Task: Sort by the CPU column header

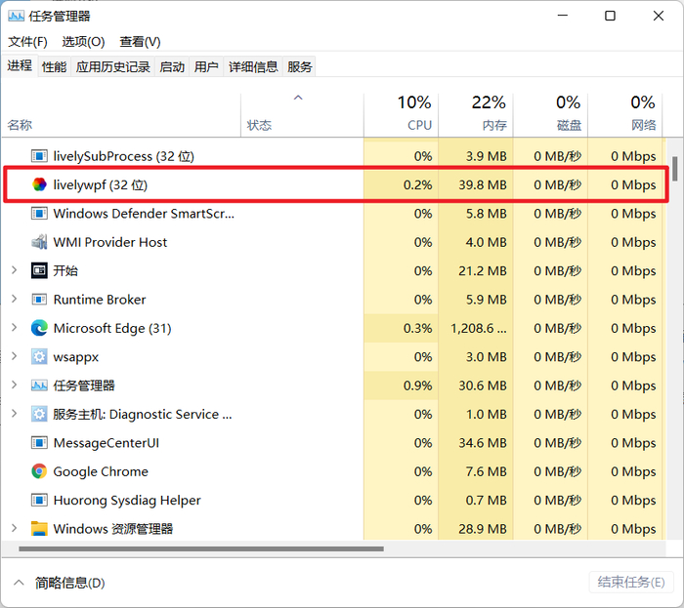Action: click(x=402, y=114)
